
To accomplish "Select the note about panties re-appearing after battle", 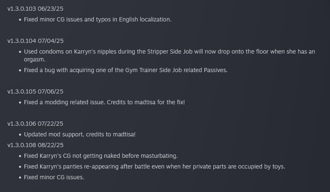I will [x=154, y=166].
